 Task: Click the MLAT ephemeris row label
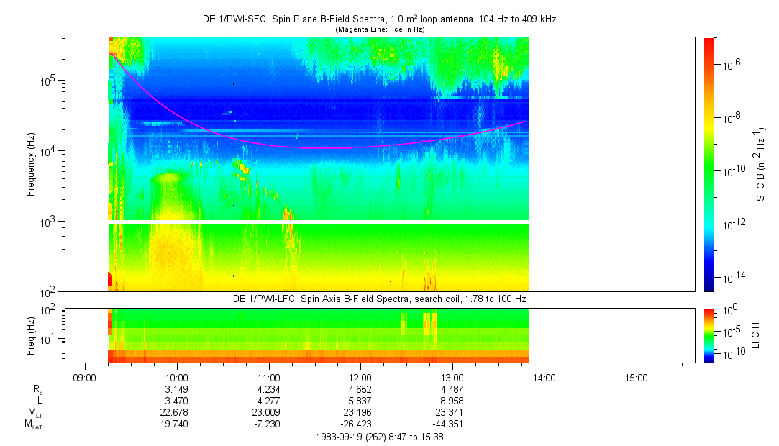click(x=33, y=424)
